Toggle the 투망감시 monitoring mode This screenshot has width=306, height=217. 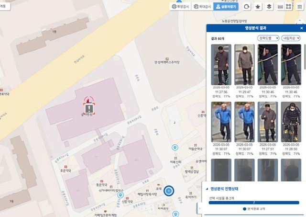click(181, 7)
